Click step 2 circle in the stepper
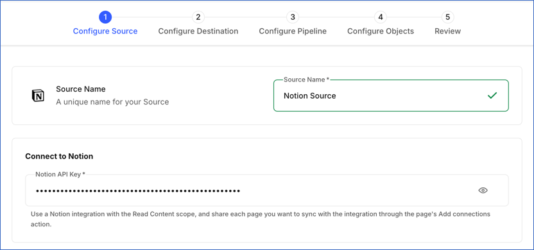This screenshot has height=250, width=534. (x=198, y=17)
